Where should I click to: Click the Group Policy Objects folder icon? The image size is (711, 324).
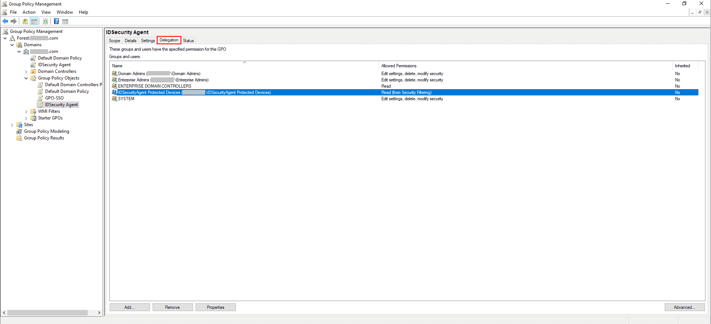pos(33,78)
